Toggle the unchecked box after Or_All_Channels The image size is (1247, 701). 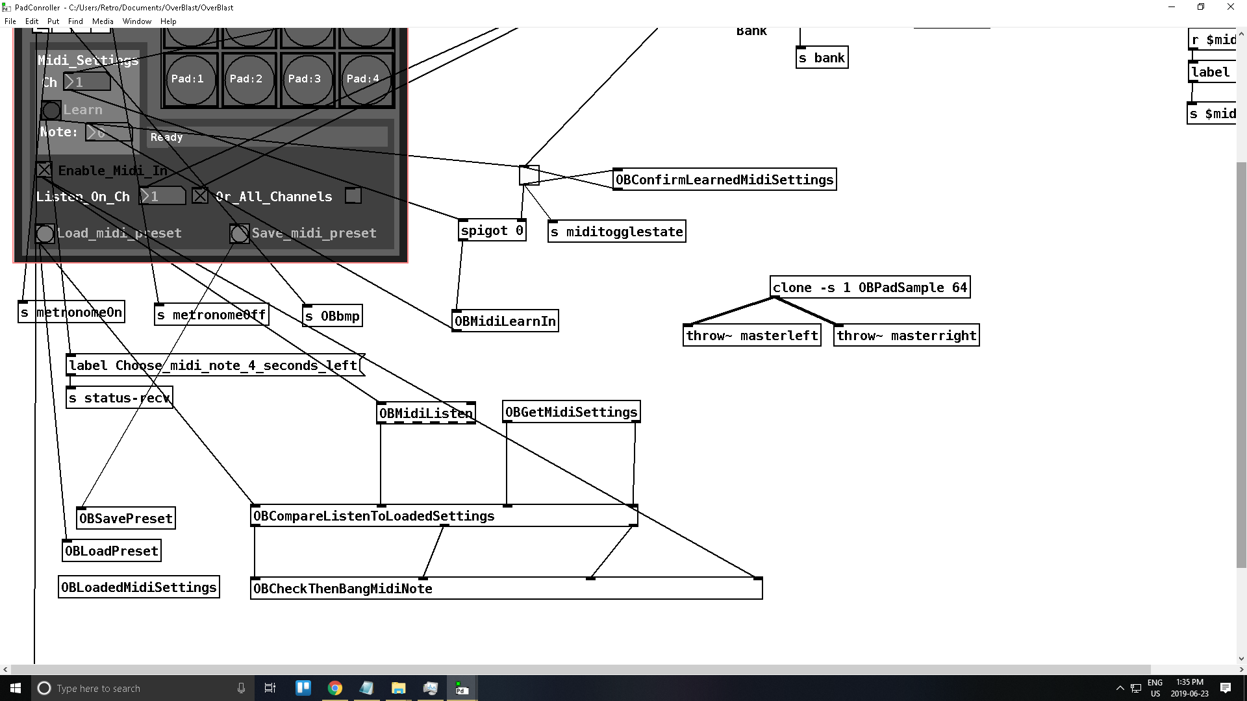click(x=353, y=195)
